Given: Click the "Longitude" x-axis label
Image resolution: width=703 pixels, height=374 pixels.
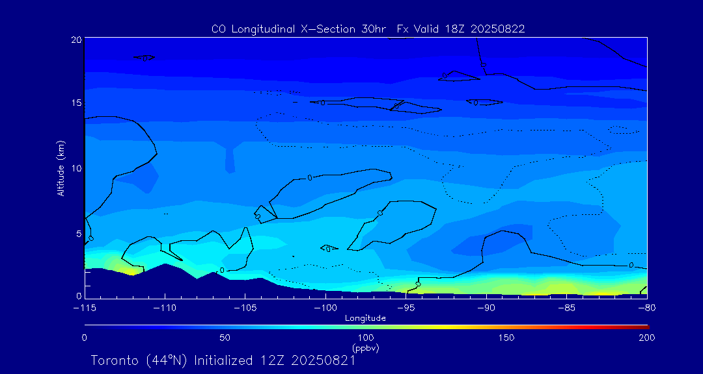Looking at the screenshot, I should click(365, 319).
